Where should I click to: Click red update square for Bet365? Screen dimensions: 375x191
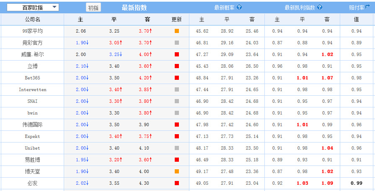click(x=177, y=78)
